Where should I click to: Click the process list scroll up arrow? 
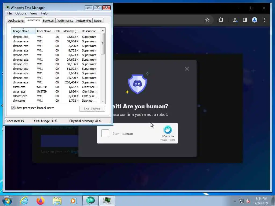pyautogui.click(x=103, y=30)
